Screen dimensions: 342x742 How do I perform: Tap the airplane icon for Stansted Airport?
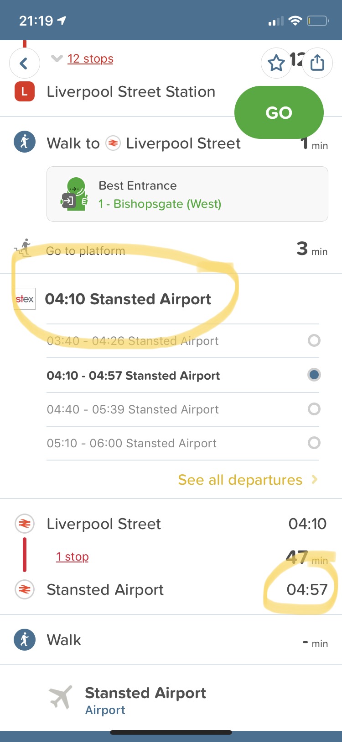(61, 697)
